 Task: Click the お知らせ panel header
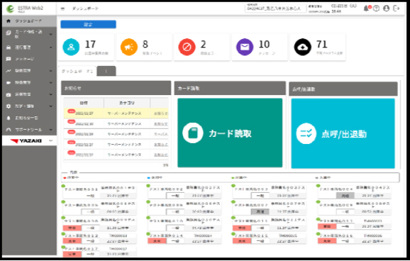pyautogui.click(x=116, y=88)
